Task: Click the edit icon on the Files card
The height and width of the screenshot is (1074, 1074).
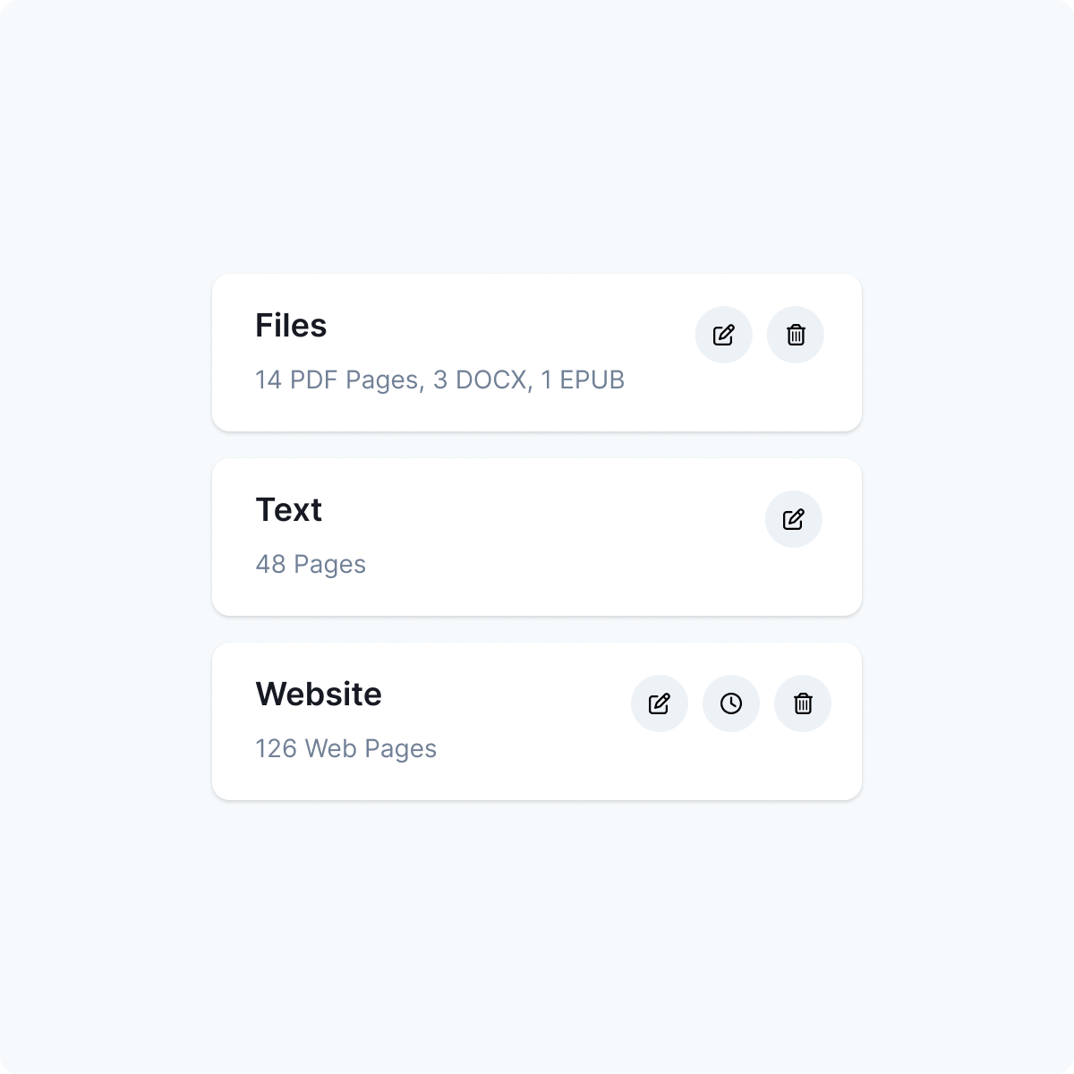Action: 723,335
